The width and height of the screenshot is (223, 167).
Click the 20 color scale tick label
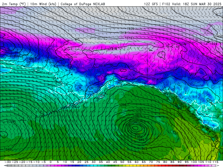pos(79,162)
